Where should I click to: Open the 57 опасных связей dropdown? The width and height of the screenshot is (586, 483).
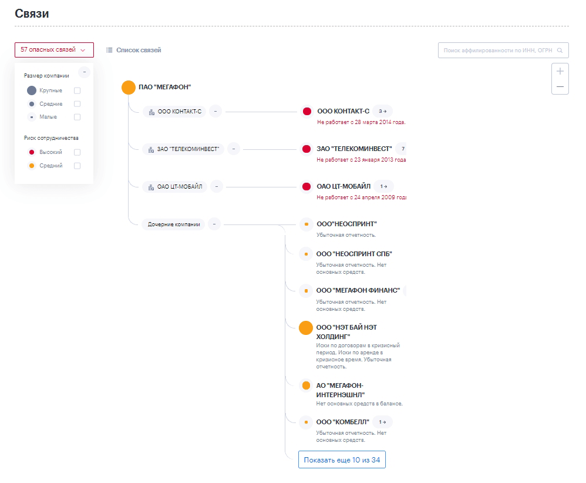coord(54,50)
